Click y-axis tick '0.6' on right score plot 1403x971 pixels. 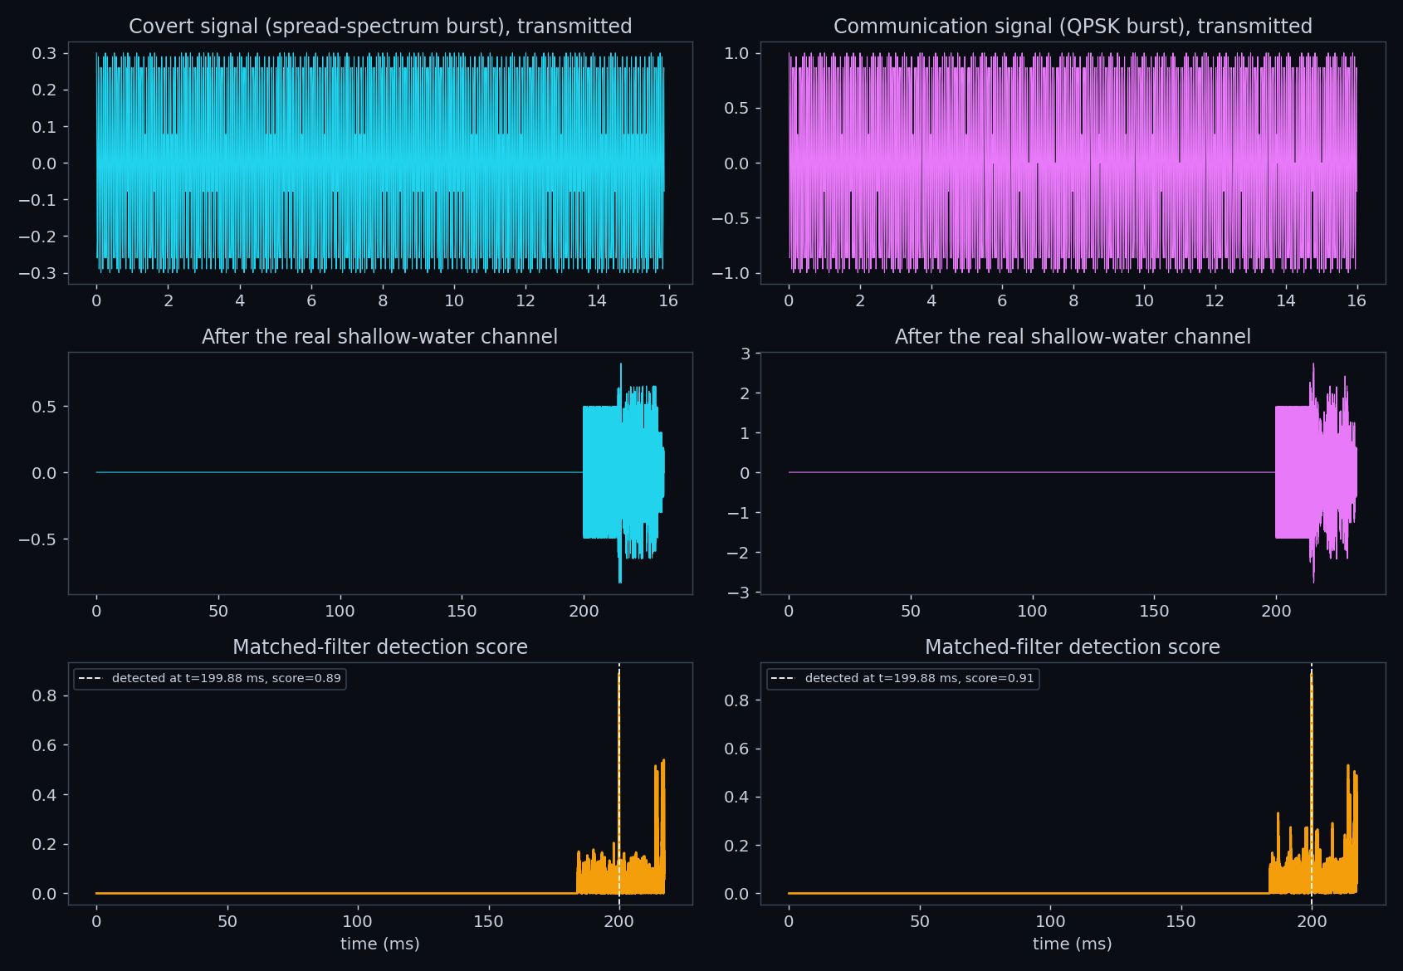pyautogui.click(x=736, y=749)
